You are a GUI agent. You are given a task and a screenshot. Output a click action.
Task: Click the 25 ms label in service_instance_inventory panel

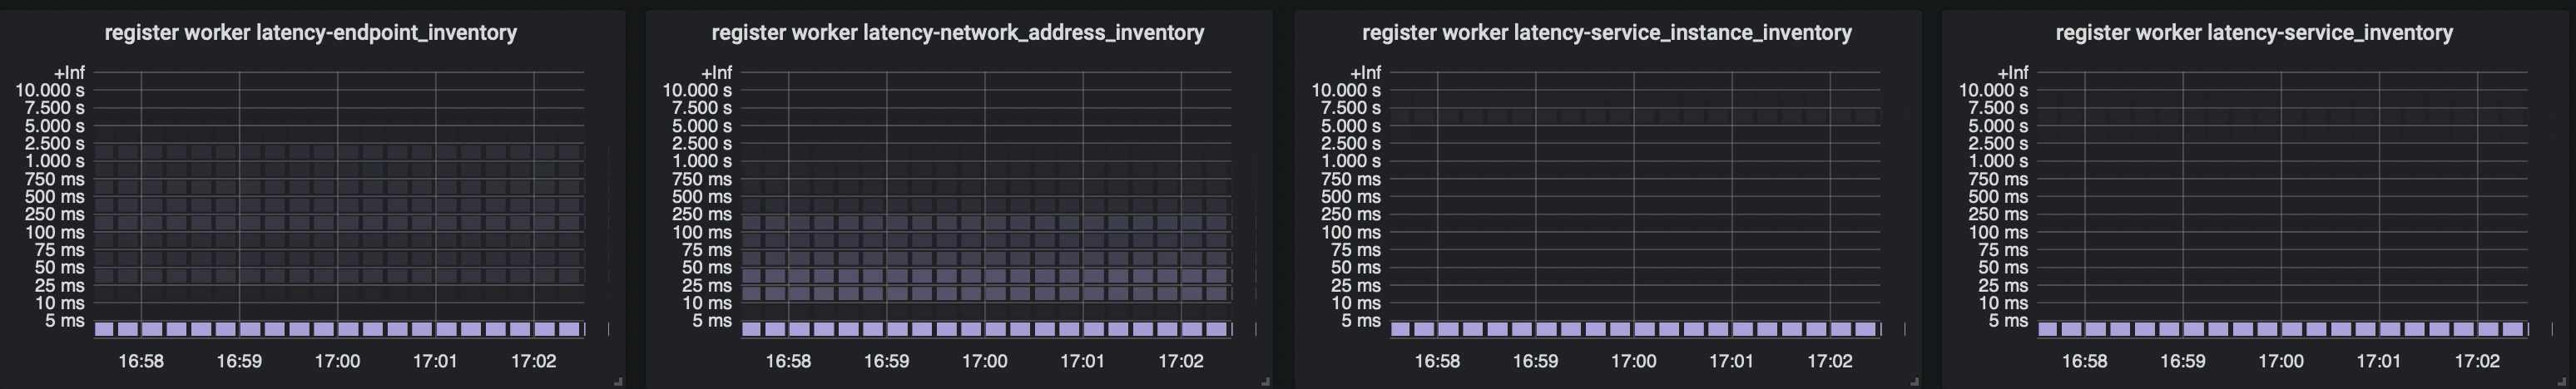[1356, 286]
